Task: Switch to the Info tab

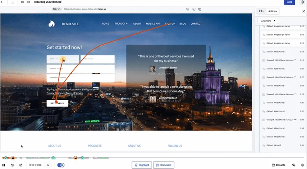Action: [x=261, y=11]
